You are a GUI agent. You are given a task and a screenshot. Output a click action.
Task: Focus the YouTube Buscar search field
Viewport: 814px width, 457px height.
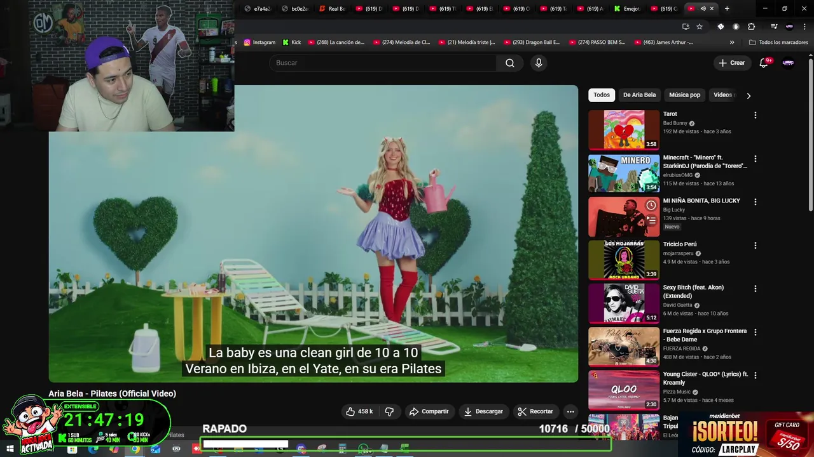(x=383, y=63)
